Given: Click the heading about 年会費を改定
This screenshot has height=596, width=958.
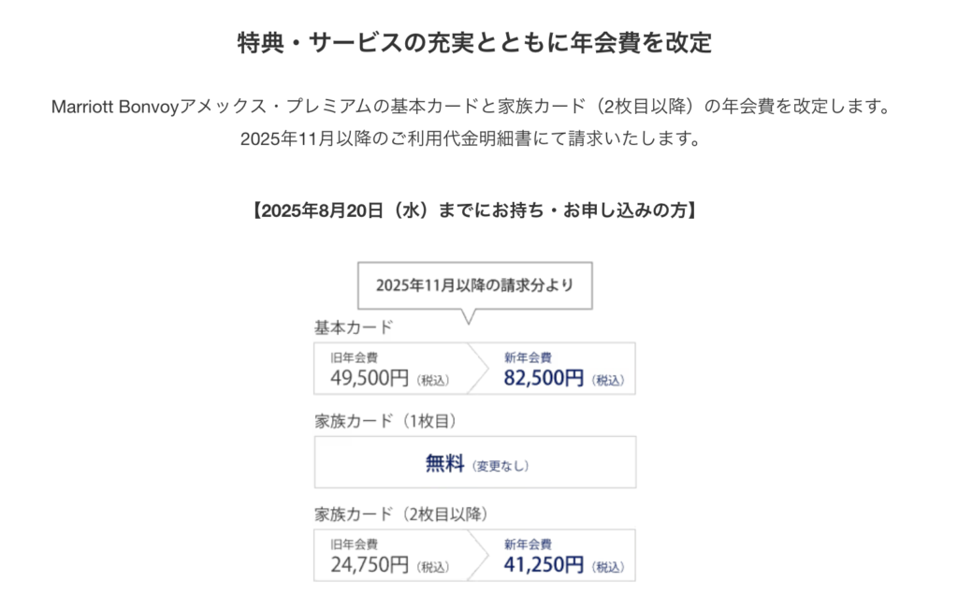Looking at the screenshot, I should pyautogui.click(x=474, y=43).
